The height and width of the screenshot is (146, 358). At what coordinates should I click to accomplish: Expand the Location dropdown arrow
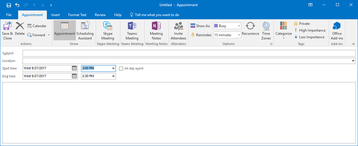[353, 61]
